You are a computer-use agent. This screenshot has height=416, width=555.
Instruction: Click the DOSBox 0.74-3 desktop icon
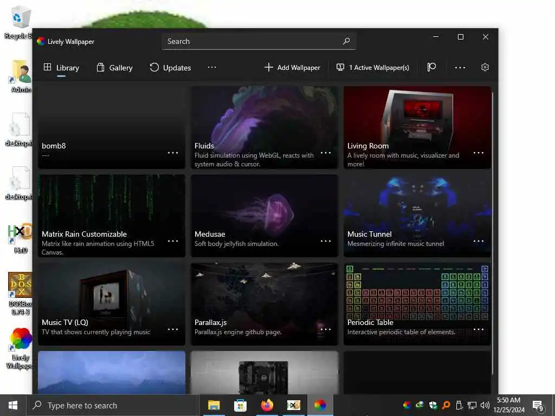(x=20, y=293)
